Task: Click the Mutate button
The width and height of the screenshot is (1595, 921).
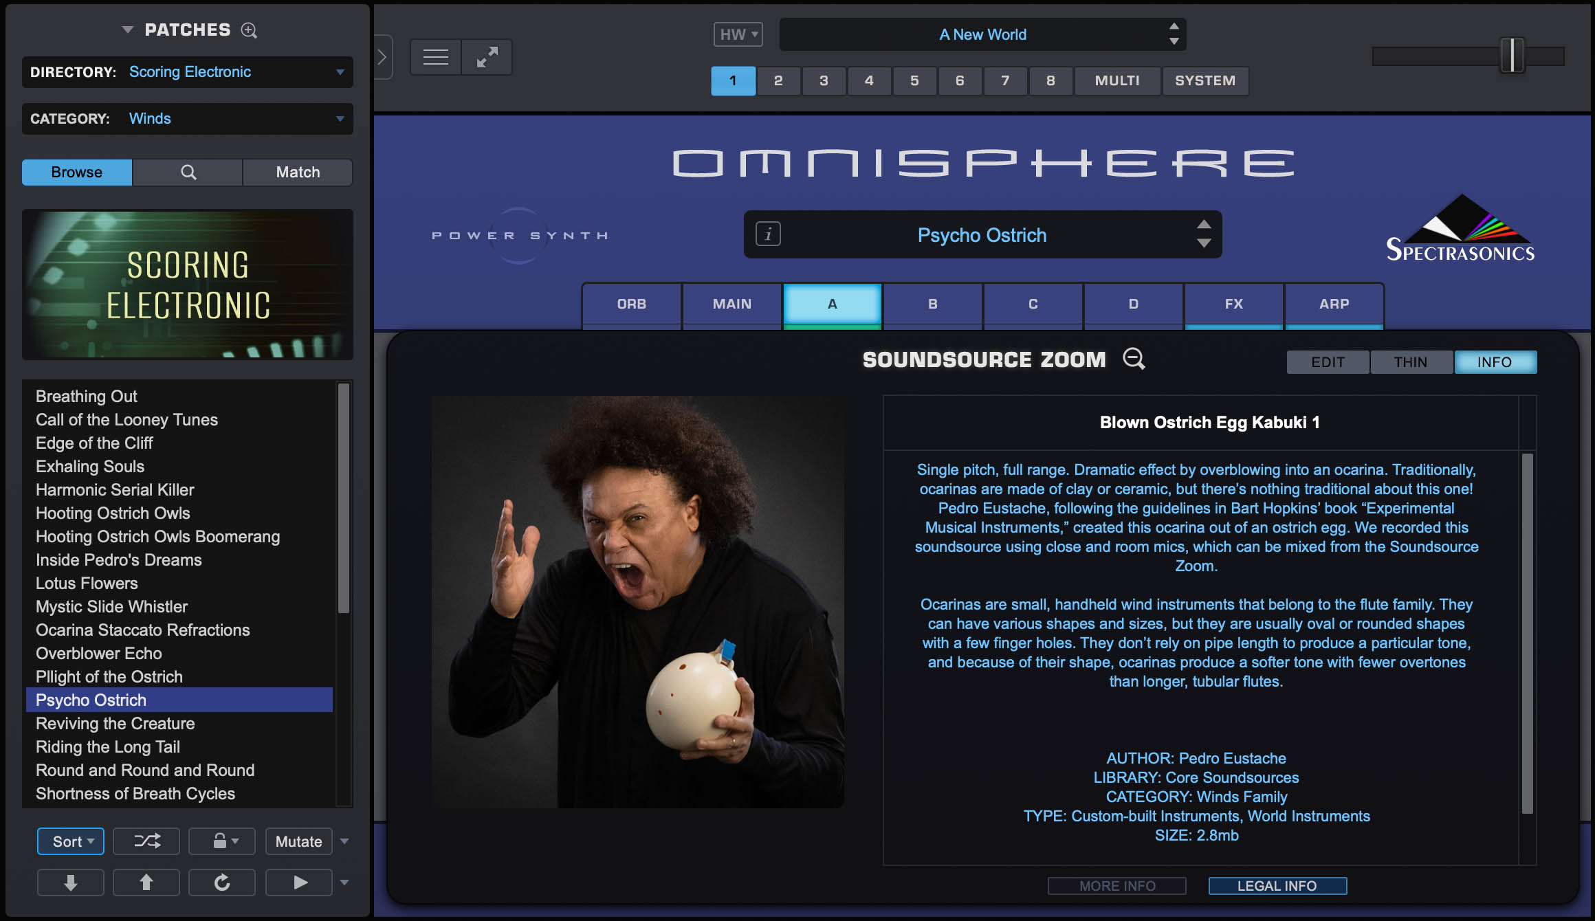Action: (x=298, y=841)
